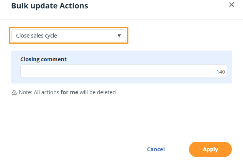Click the bold "for me" text
The height and width of the screenshot is (162, 243).
tap(69, 92)
